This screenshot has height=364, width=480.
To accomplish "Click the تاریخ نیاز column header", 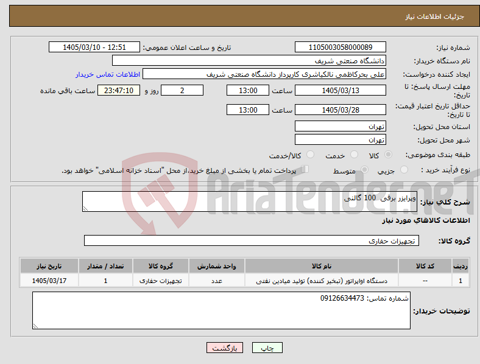I will pos(49,266).
